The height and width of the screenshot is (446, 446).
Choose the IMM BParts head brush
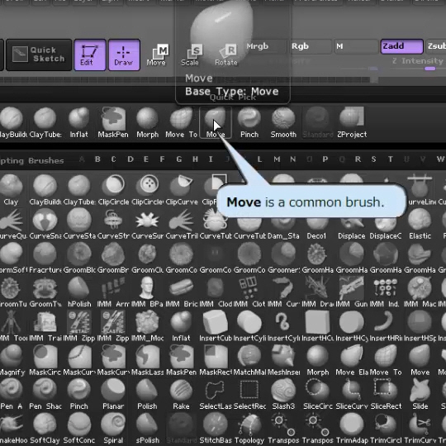tap(147, 292)
